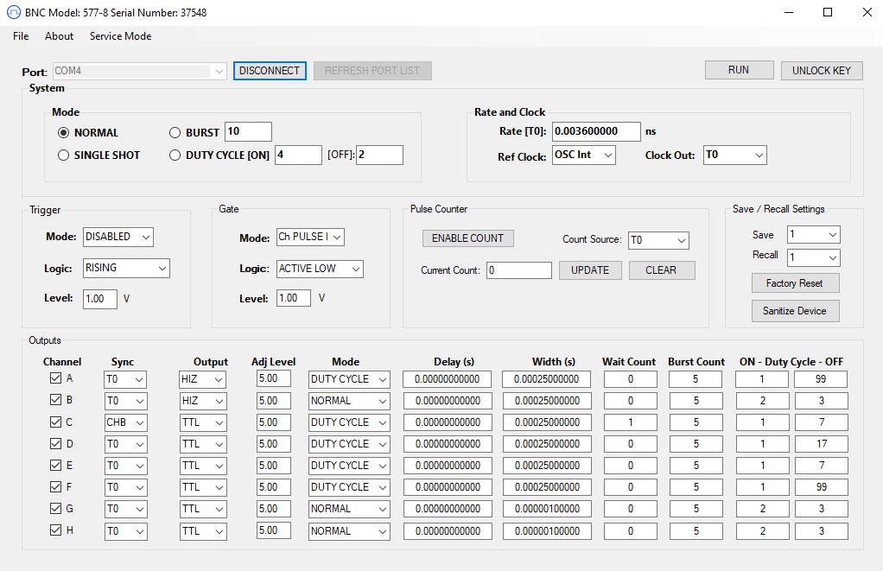Open the Count Source dropdown
The image size is (883, 571).
(x=657, y=240)
